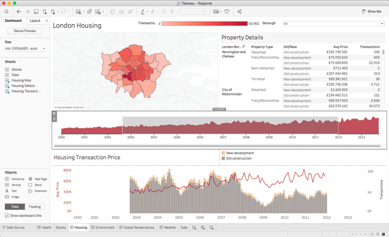The width and height of the screenshot is (389, 237).
Task: Click the Duplicate sheet toolbar icon
Action: 89,12
